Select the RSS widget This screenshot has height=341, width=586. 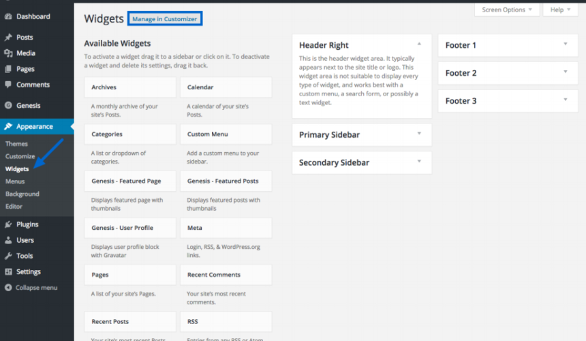(226, 321)
